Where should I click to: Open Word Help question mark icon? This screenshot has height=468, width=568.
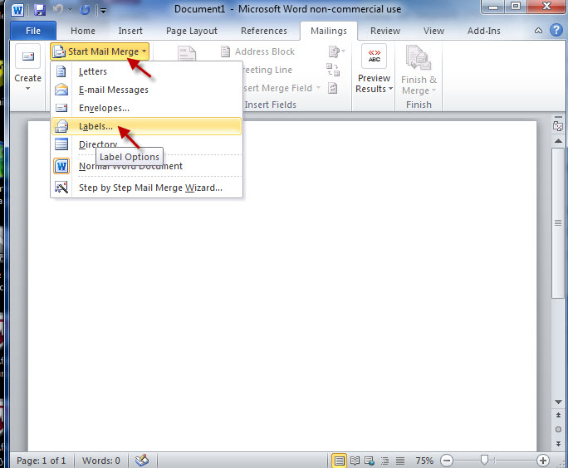tap(556, 30)
